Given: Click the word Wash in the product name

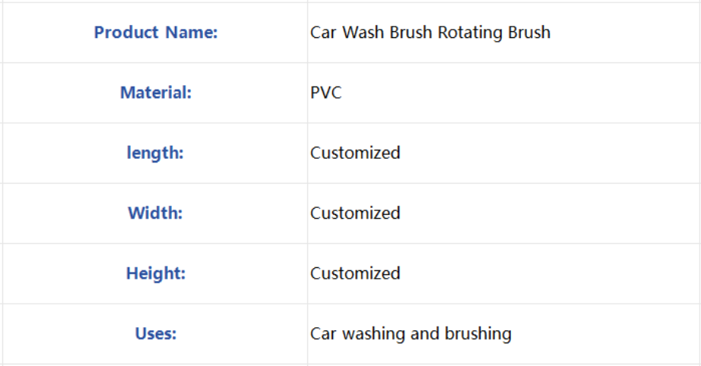Looking at the screenshot, I should [x=363, y=32].
